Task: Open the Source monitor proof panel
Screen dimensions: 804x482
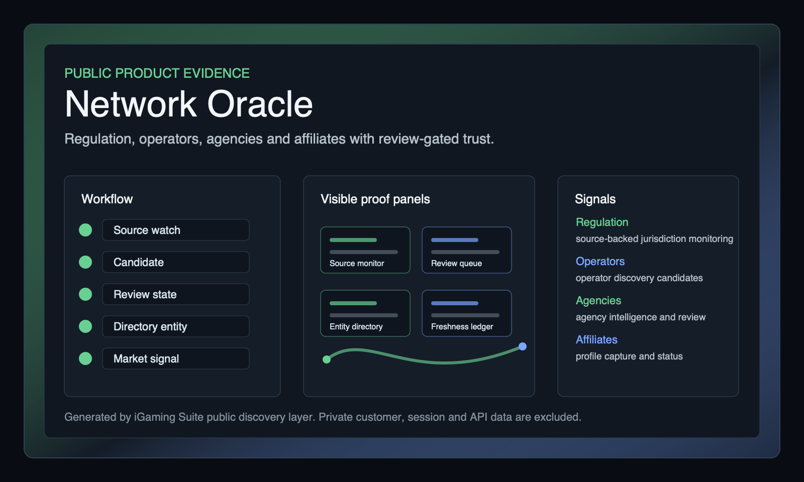Action: [365, 250]
